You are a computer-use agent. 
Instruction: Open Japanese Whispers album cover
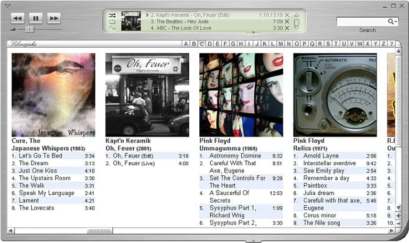pos(53,95)
